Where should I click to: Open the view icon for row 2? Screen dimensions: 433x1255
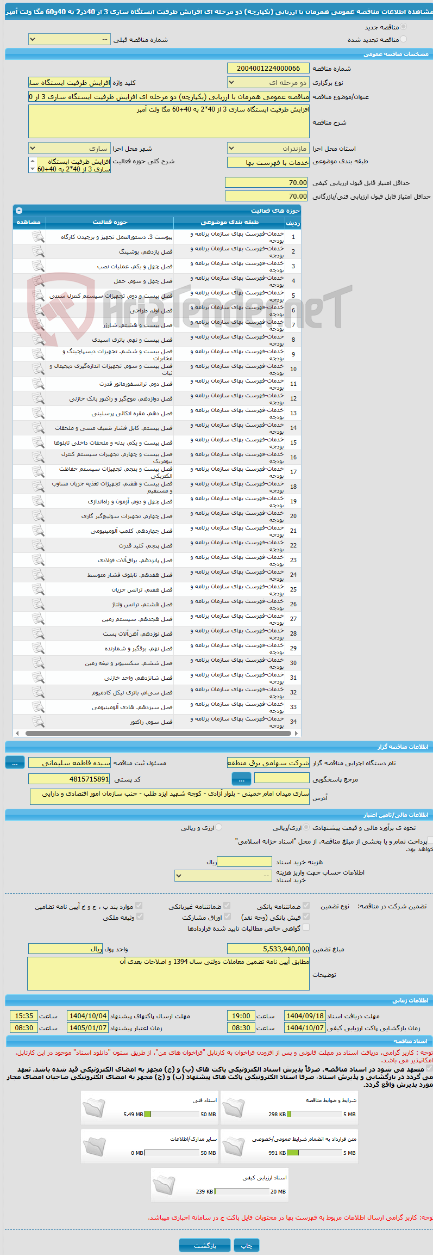[38, 251]
